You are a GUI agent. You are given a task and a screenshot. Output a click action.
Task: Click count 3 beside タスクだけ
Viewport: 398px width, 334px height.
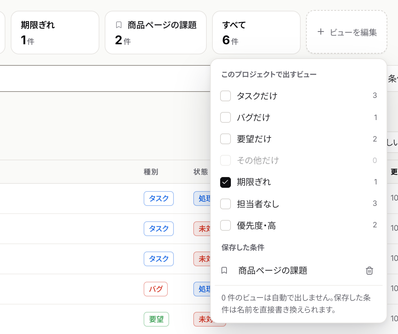[375, 95]
